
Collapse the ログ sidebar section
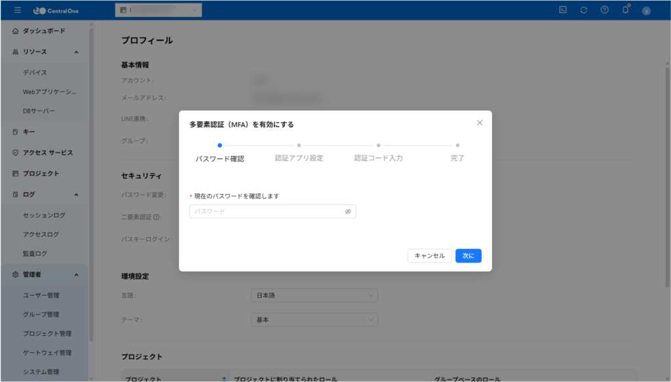76,195
